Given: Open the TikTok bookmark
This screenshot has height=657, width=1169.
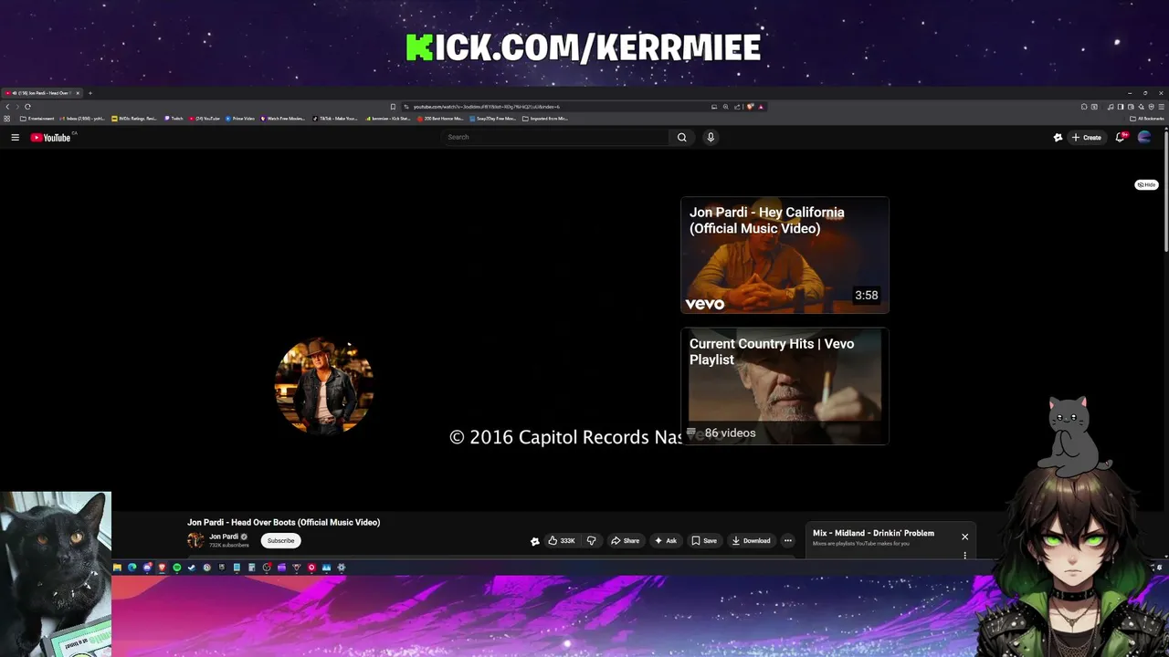Looking at the screenshot, I should coord(334,119).
